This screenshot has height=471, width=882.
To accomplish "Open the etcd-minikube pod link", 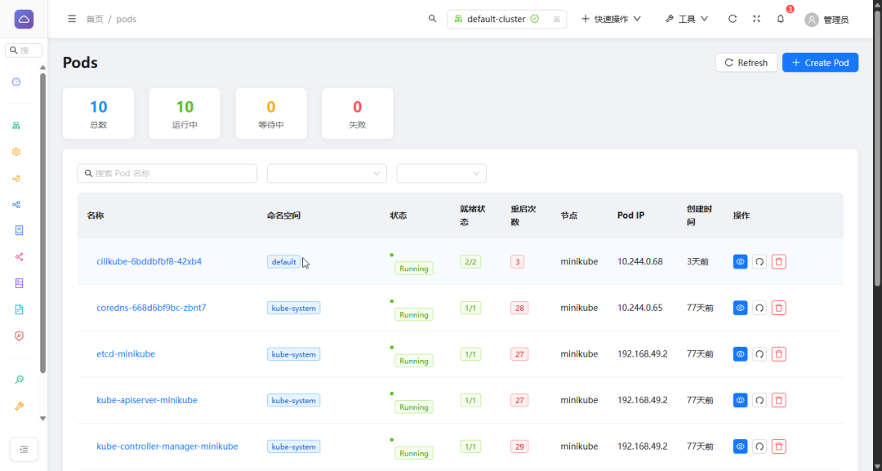I will tap(126, 353).
